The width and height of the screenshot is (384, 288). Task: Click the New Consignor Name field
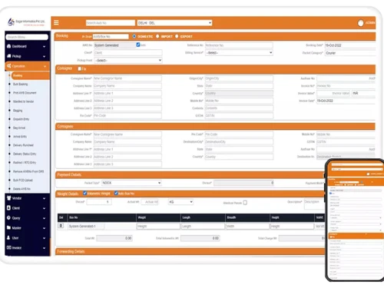(127, 78)
